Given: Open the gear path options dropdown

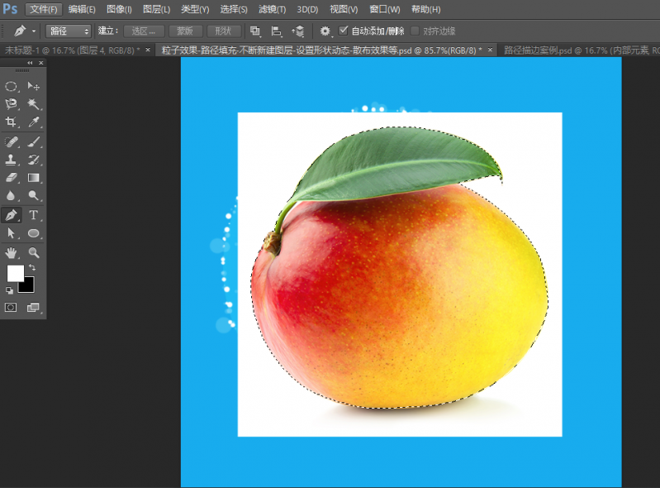Looking at the screenshot, I should [x=325, y=31].
